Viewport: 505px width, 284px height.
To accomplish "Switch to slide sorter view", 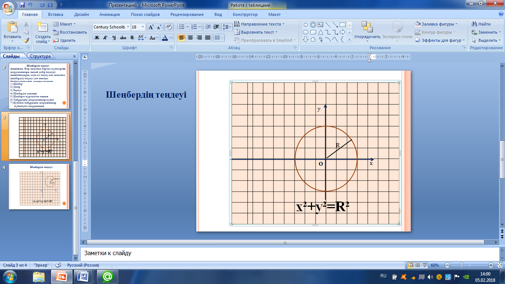I will click(x=417, y=265).
